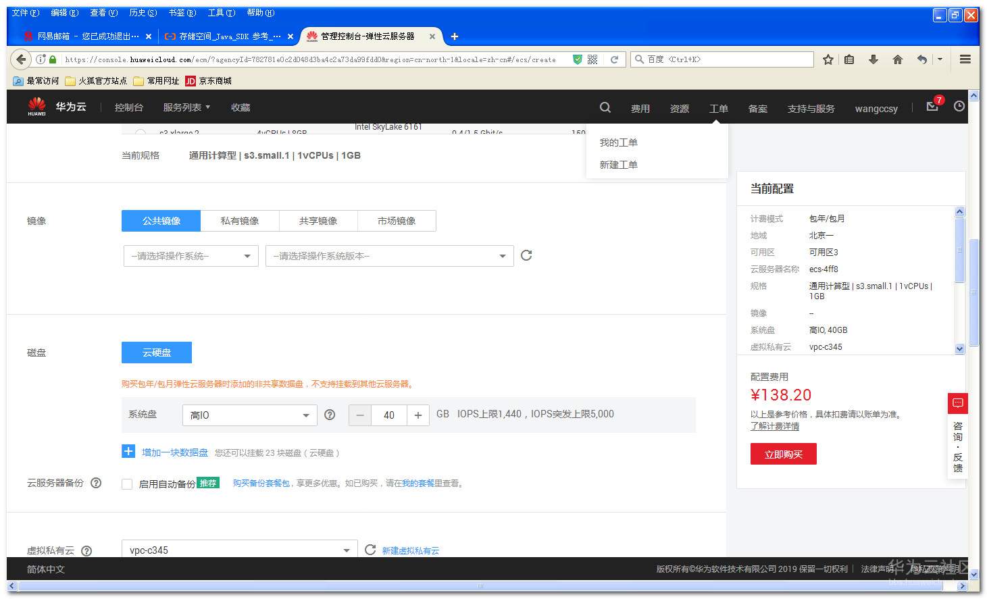The height and width of the screenshot is (599, 987).
Task: Open the wangccsy account menu
Action: click(x=876, y=108)
